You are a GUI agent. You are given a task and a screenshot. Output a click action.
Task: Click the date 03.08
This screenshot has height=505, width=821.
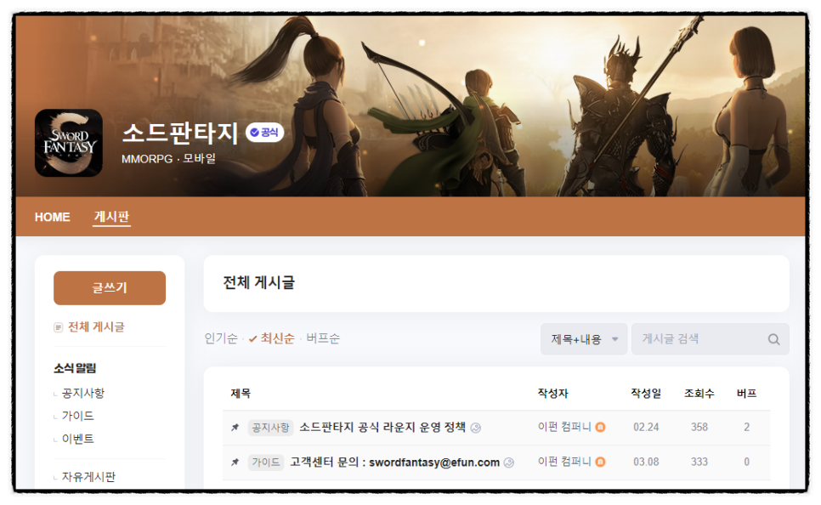[646, 462]
